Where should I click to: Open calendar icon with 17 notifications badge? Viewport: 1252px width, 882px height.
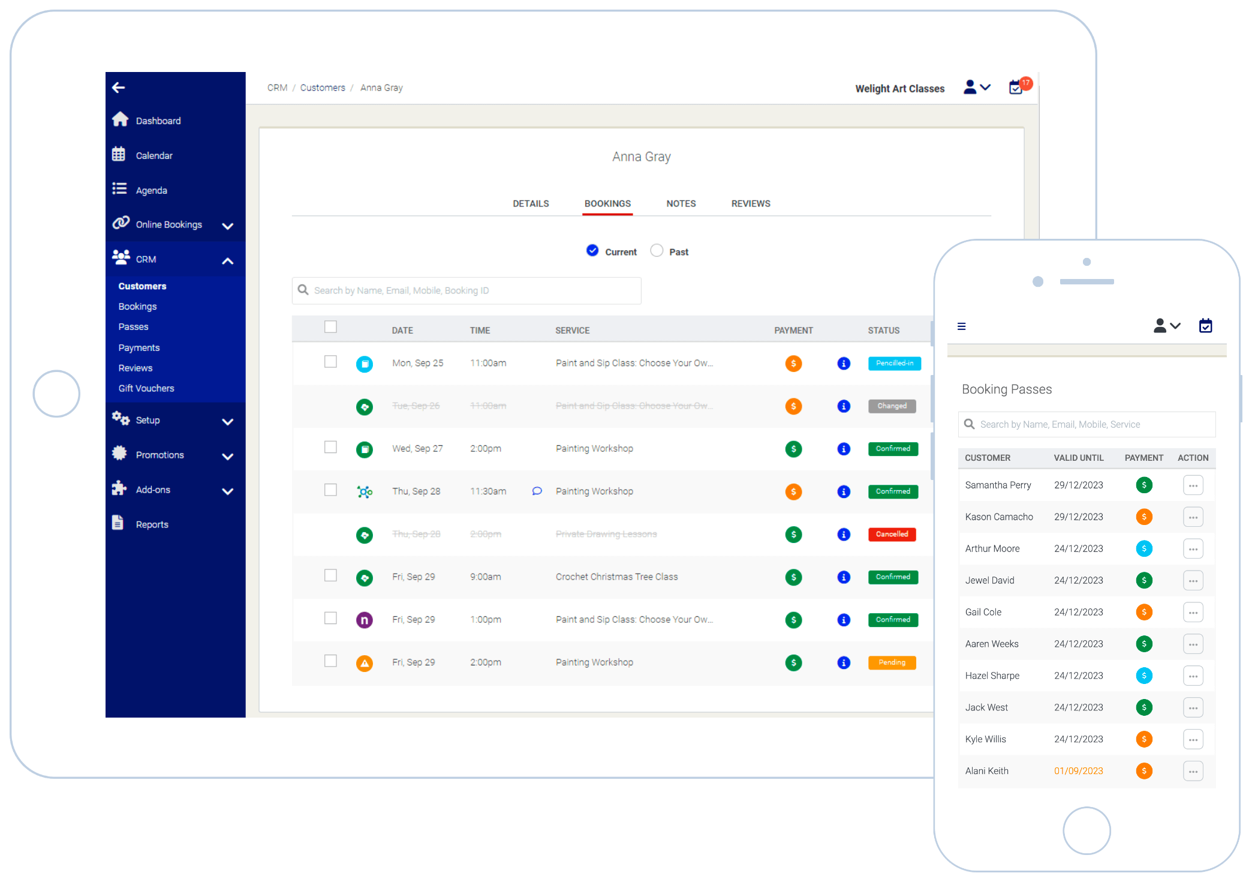pos(1016,88)
